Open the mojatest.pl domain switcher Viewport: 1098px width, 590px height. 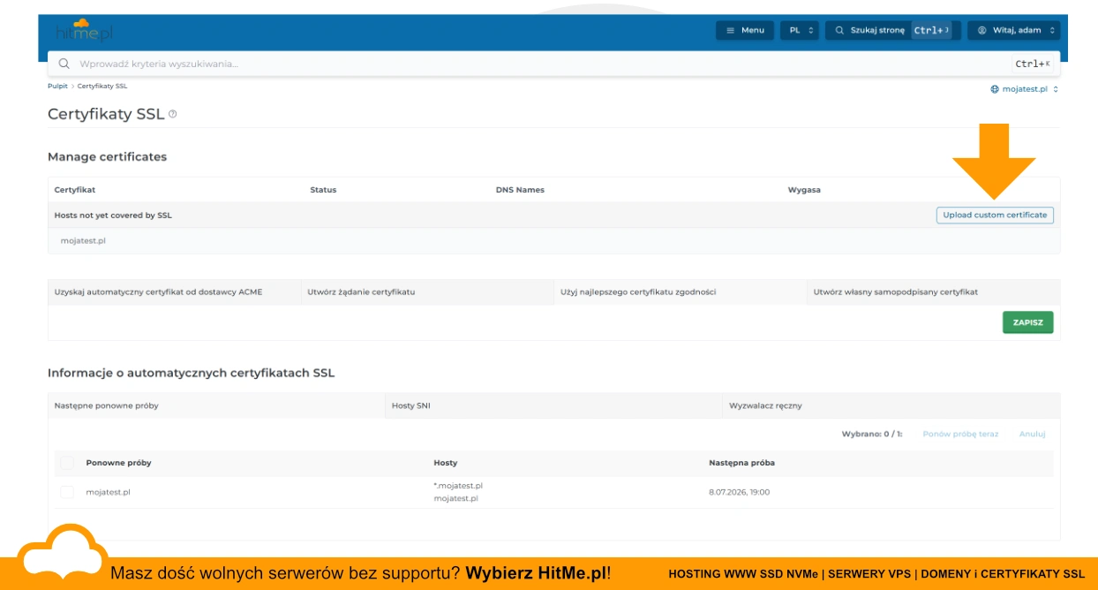[x=1024, y=89]
